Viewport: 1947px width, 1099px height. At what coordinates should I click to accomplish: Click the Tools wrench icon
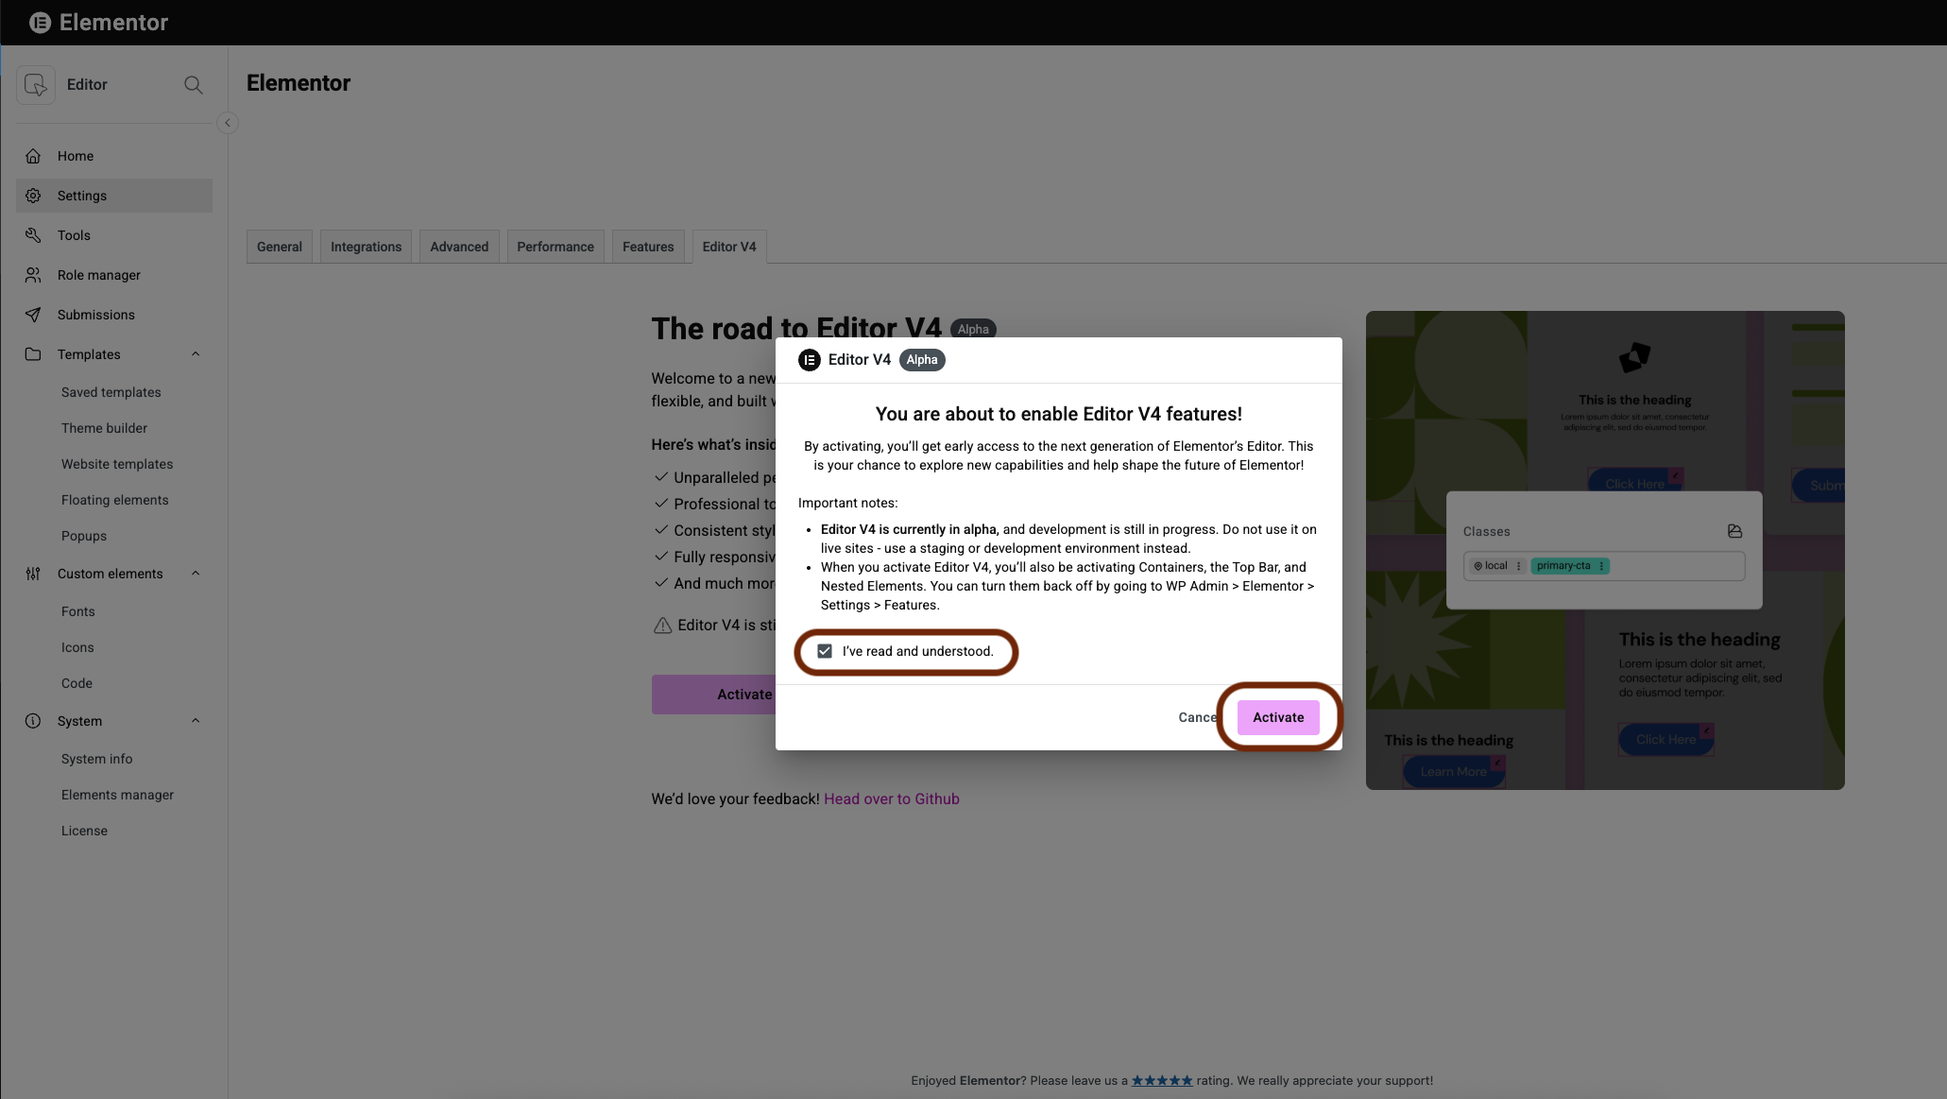(x=33, y=235)
